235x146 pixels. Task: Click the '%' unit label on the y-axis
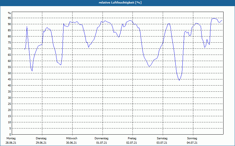point(9,13)
